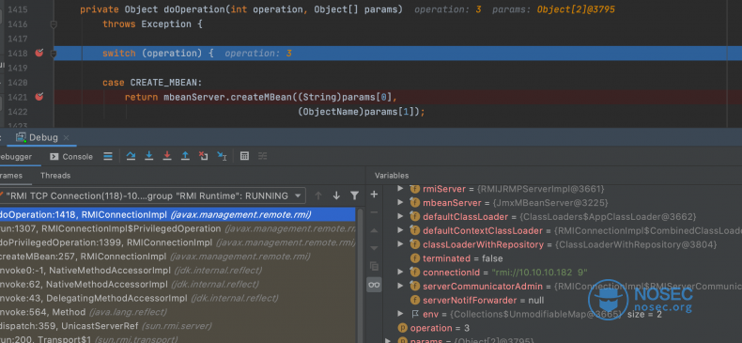Image resolution: width=742 pixels, height=343 pixels.
Task: Click the highlighted switch (operation) line
Action: tap(397, 53)
